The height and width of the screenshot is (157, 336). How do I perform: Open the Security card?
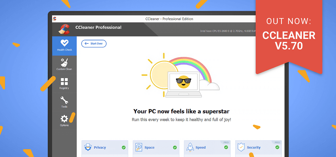(x=258, y=148)
